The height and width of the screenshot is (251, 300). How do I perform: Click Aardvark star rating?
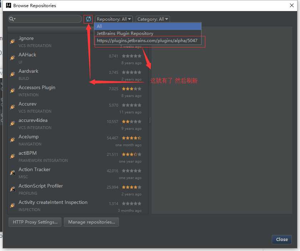click(x=132, y=72)
